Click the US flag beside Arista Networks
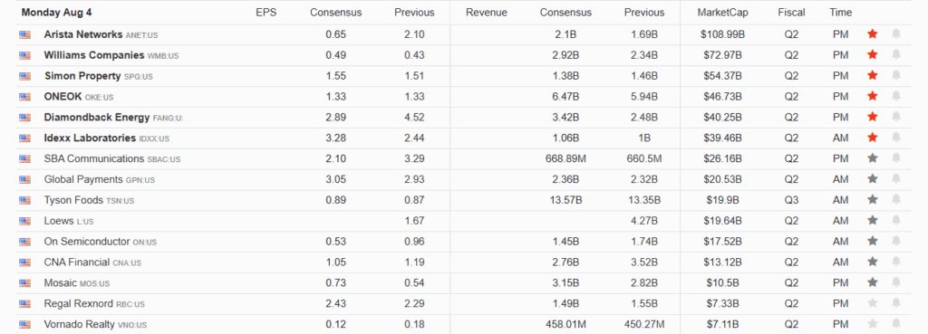Image resolution: width=928 pixels, height=334 pixels. coord(24,35)
